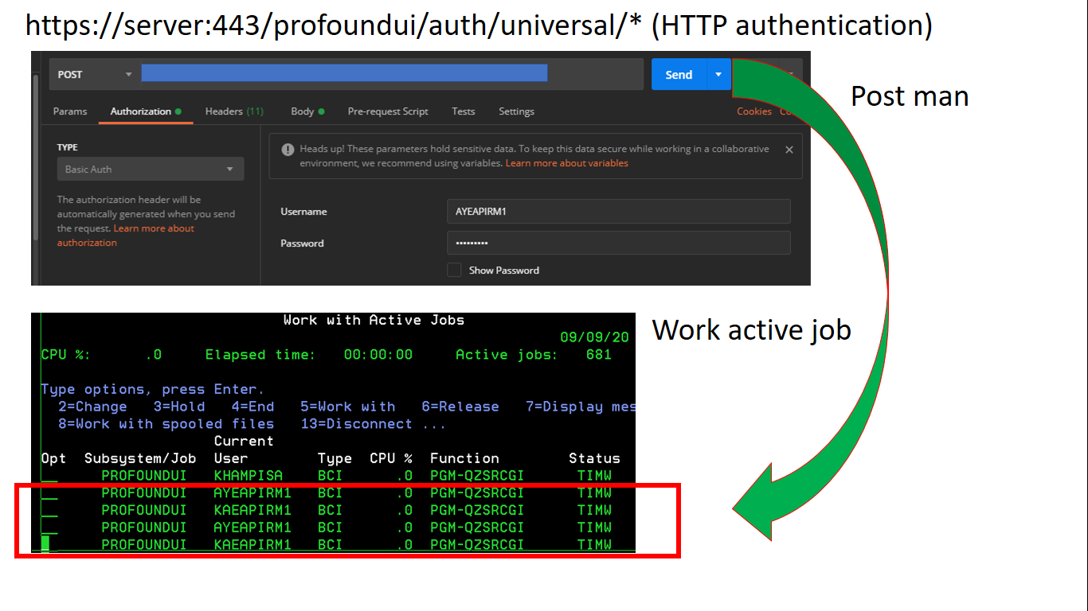1088x611 pixels.
Task: Click the Heads up warning icon
Action: pyautogui.click(x=287, y=150)
